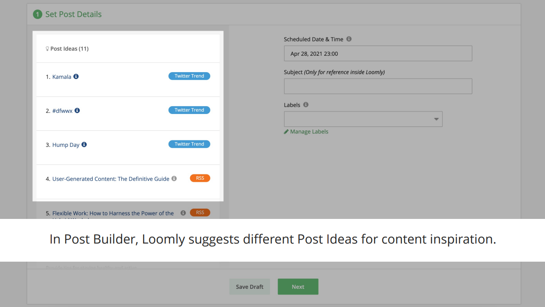Select the Kamala post idea
The width and height of the screenshot is (545, 307).
(x=62, y=77)
